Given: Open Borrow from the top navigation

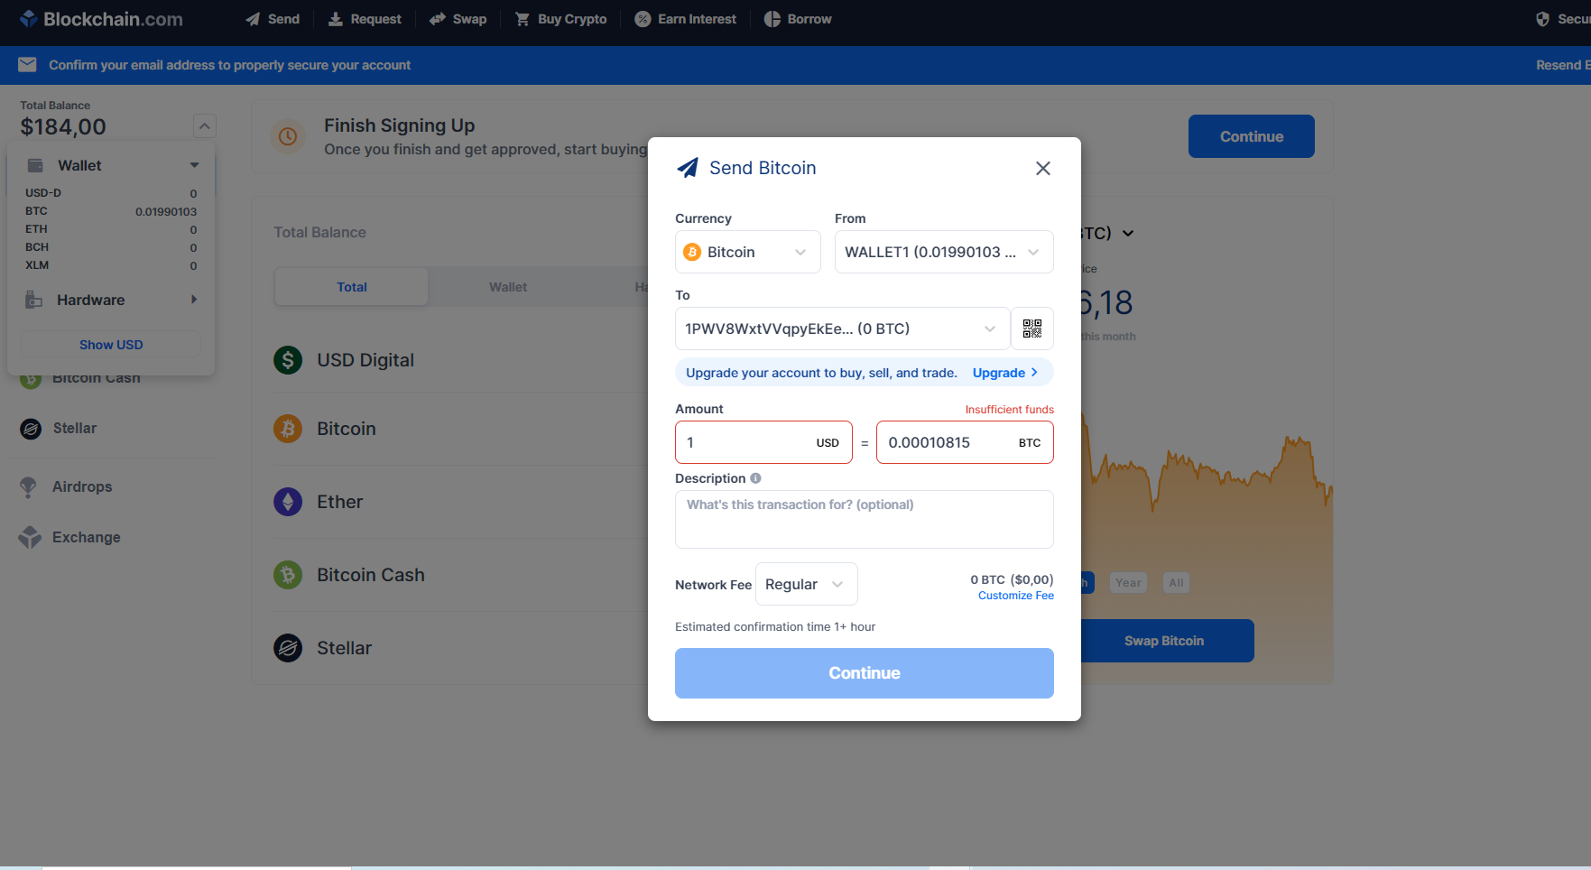Looking at the screenshot, I should pos(798,19).
